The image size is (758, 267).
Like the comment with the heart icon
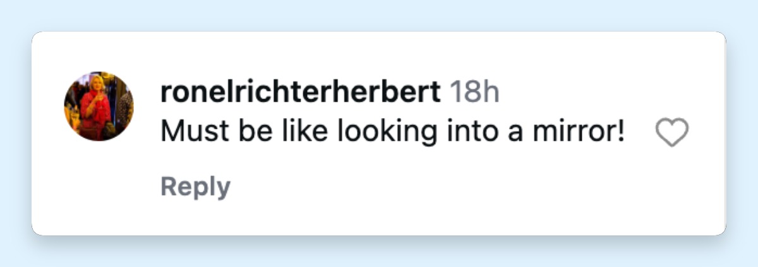[671, 134]
